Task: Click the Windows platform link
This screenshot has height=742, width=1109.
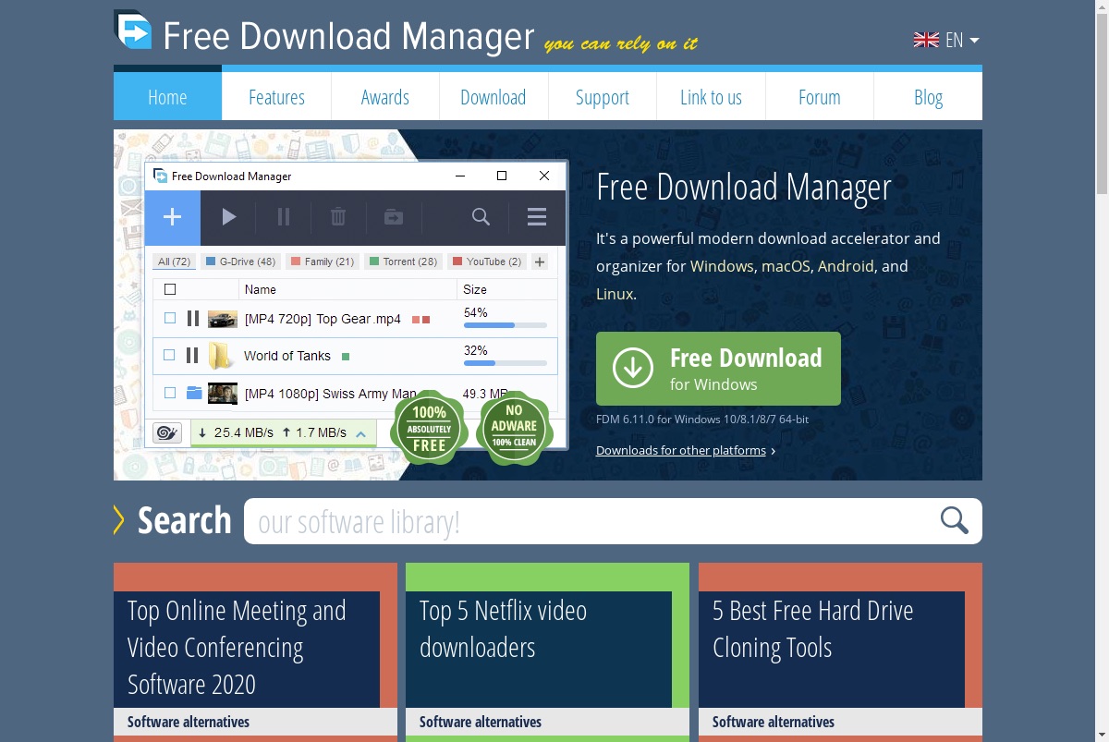Action: 722,266
